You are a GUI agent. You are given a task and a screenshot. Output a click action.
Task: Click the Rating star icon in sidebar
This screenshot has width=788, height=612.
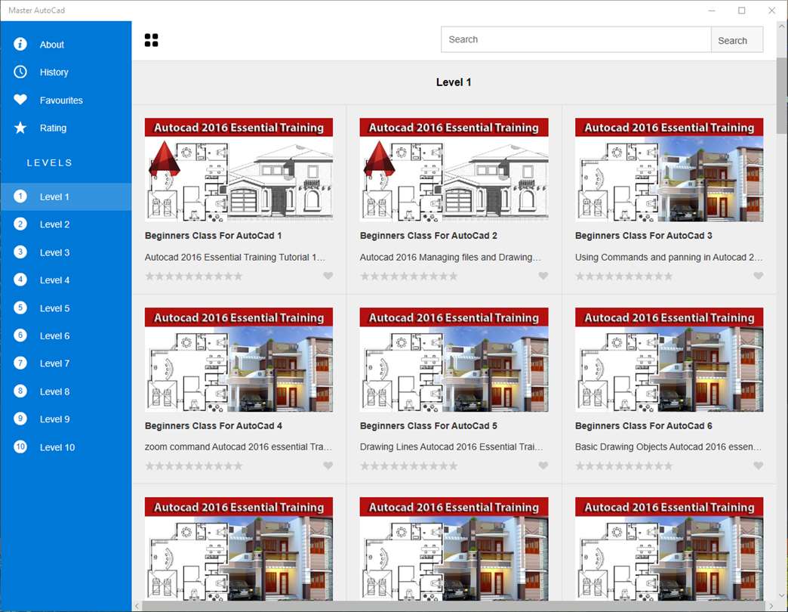[20, 128]
